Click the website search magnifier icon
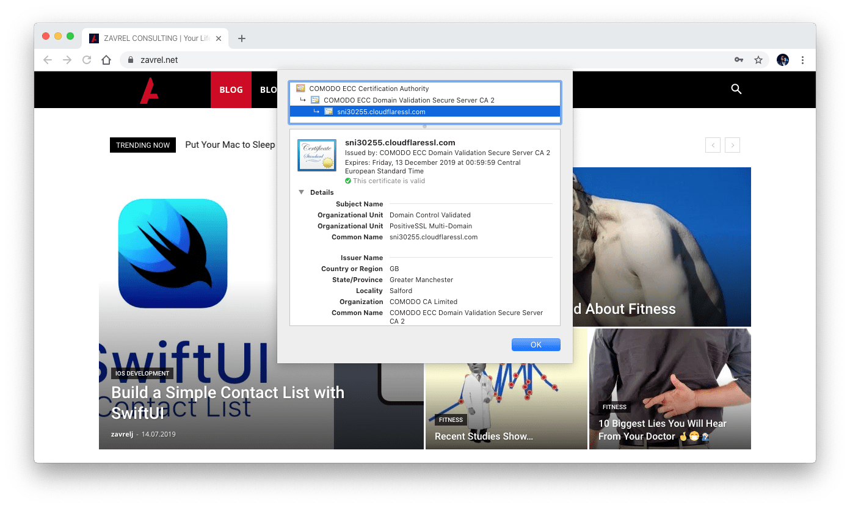Image resolution: width=850 pixels, height=508 pixels. click(736, 89)
